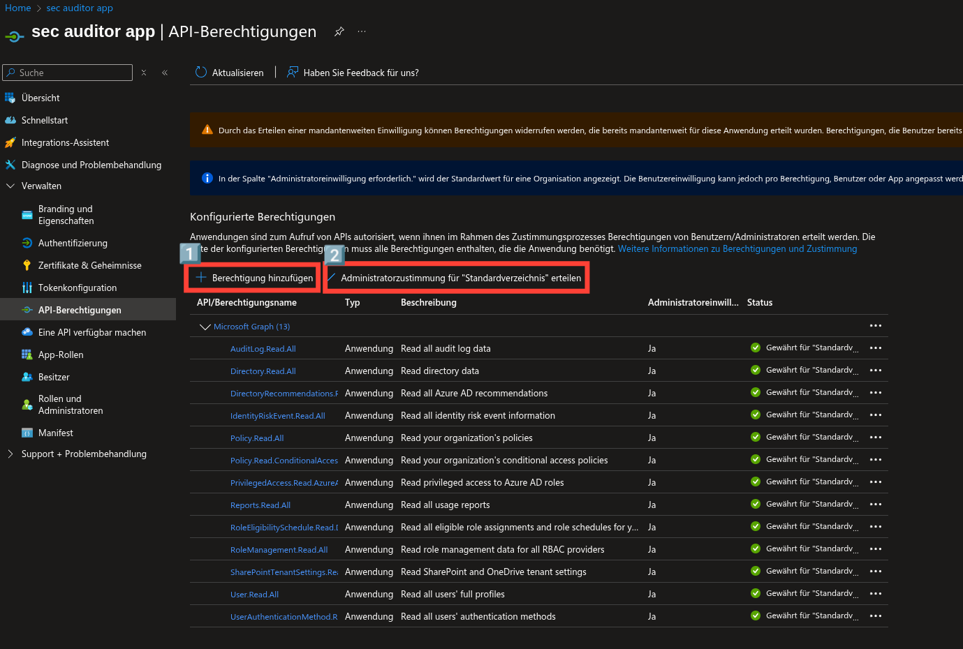The height and width of the screenshot is (649, 963).
Task: Pin the sec auditor app blade
Action: (x=339, y=31)
